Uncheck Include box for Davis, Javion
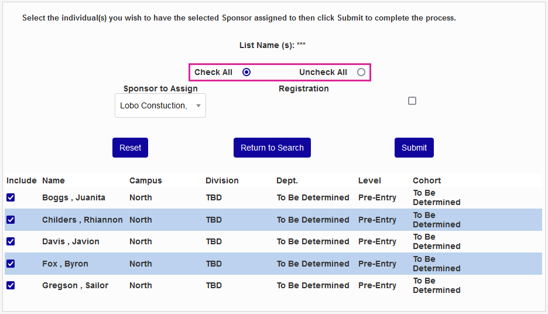Screen dimensions: 548x314 (11, 241)
